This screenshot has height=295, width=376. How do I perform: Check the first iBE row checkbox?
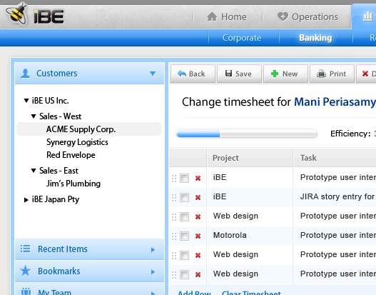click(184, 178)
